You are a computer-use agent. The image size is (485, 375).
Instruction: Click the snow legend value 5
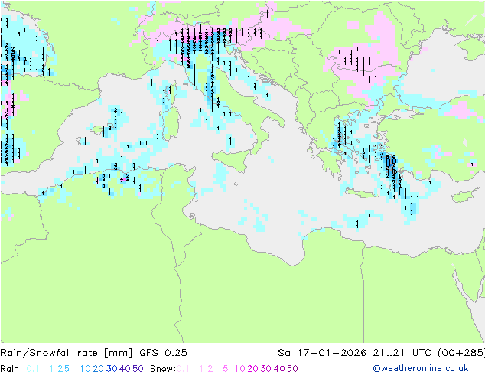226,369
